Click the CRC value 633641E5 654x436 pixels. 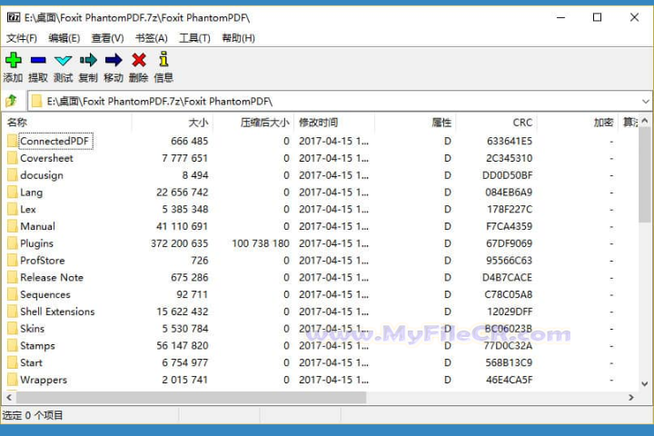(510, 141)
